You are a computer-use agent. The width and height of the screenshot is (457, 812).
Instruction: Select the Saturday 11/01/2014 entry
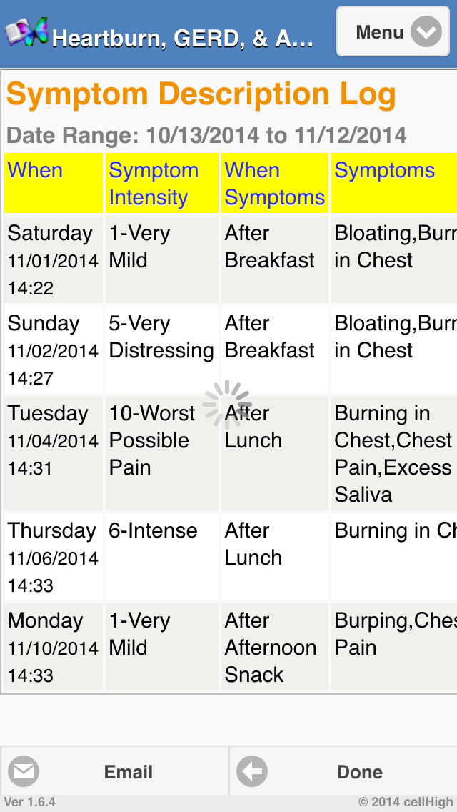(x=53, y=260)
